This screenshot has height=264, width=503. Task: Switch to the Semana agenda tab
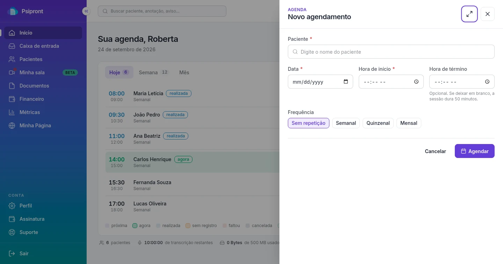(x=154, y=73)
